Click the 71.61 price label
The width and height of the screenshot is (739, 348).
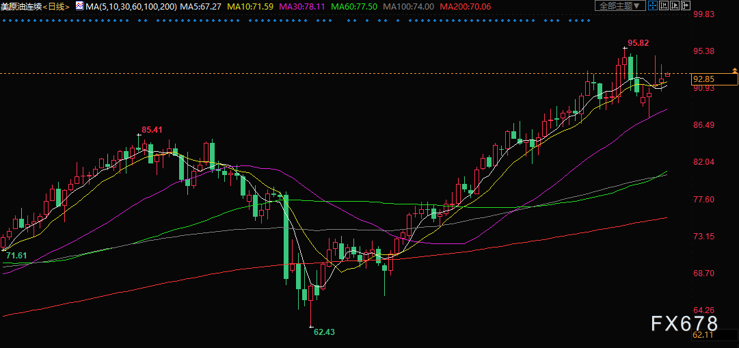(16, 255)
